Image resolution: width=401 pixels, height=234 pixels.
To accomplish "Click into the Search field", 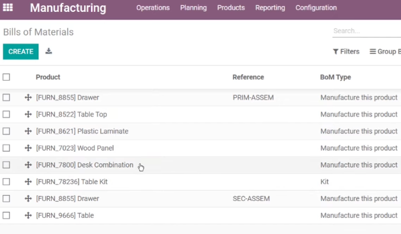I will pos(367,31).
